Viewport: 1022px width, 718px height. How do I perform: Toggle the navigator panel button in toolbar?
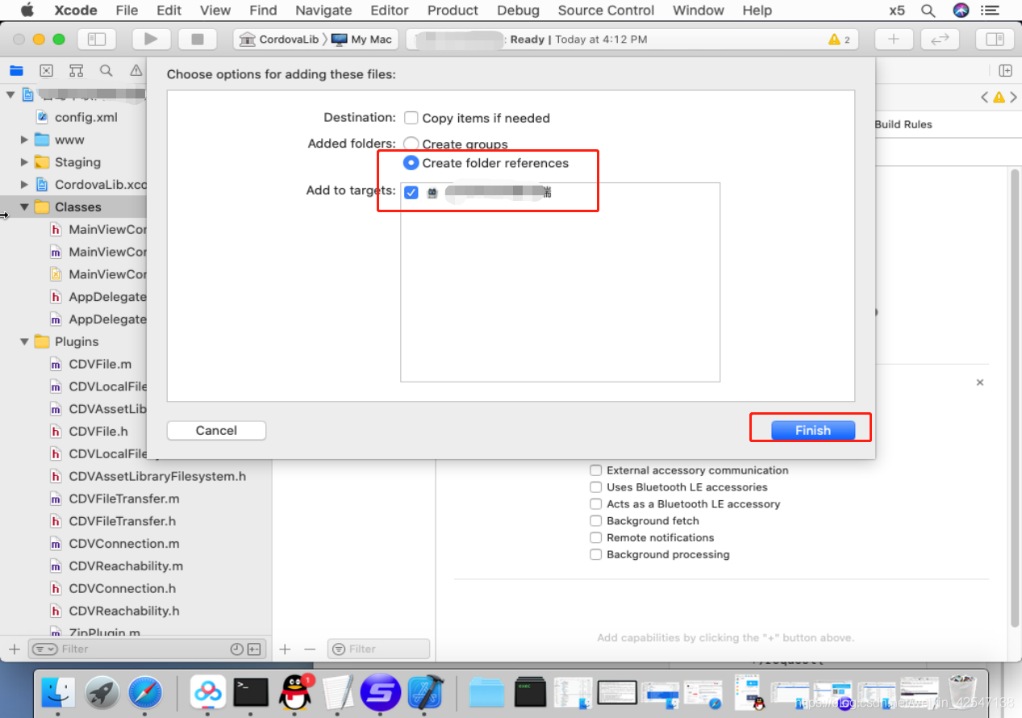tap(97, 39)
